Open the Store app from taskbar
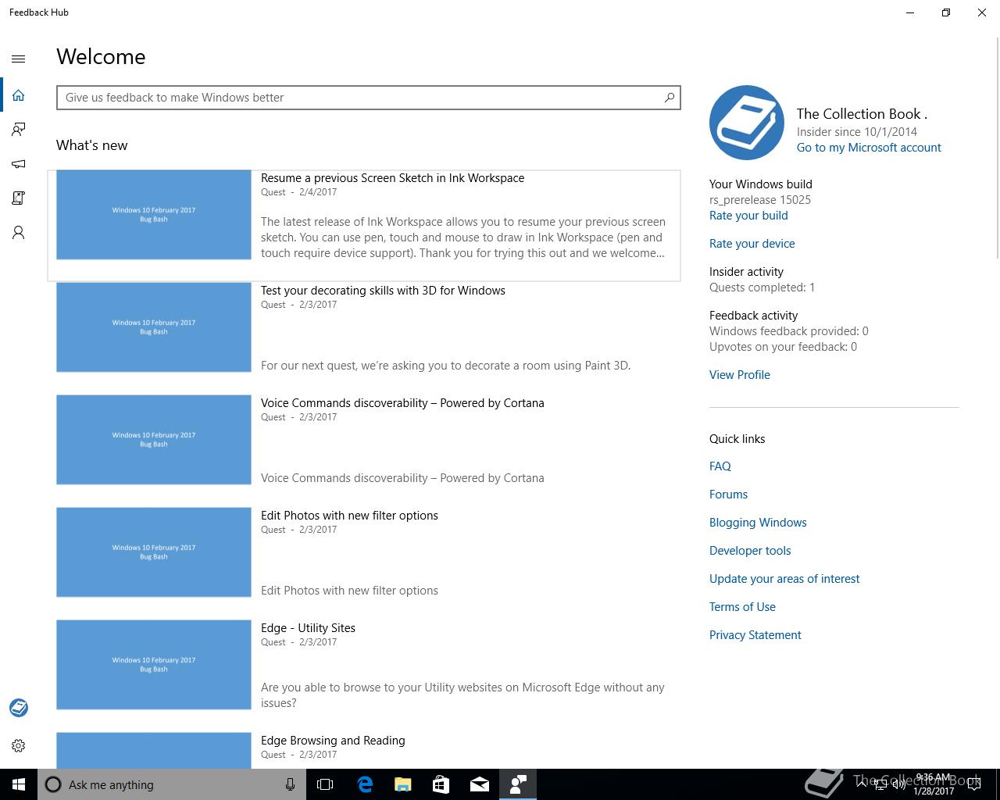Image resolution: width=1000 pixels, height=800 pixels. coord(441,784)
